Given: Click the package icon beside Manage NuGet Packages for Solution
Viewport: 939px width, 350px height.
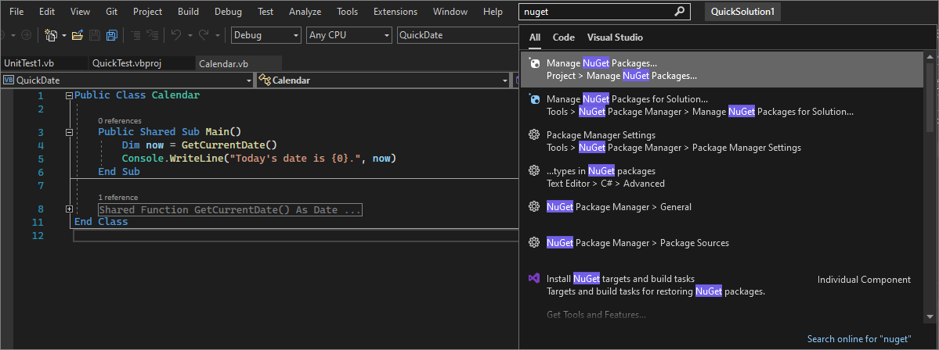Looking at the screenshot, I should coord(534,99).
